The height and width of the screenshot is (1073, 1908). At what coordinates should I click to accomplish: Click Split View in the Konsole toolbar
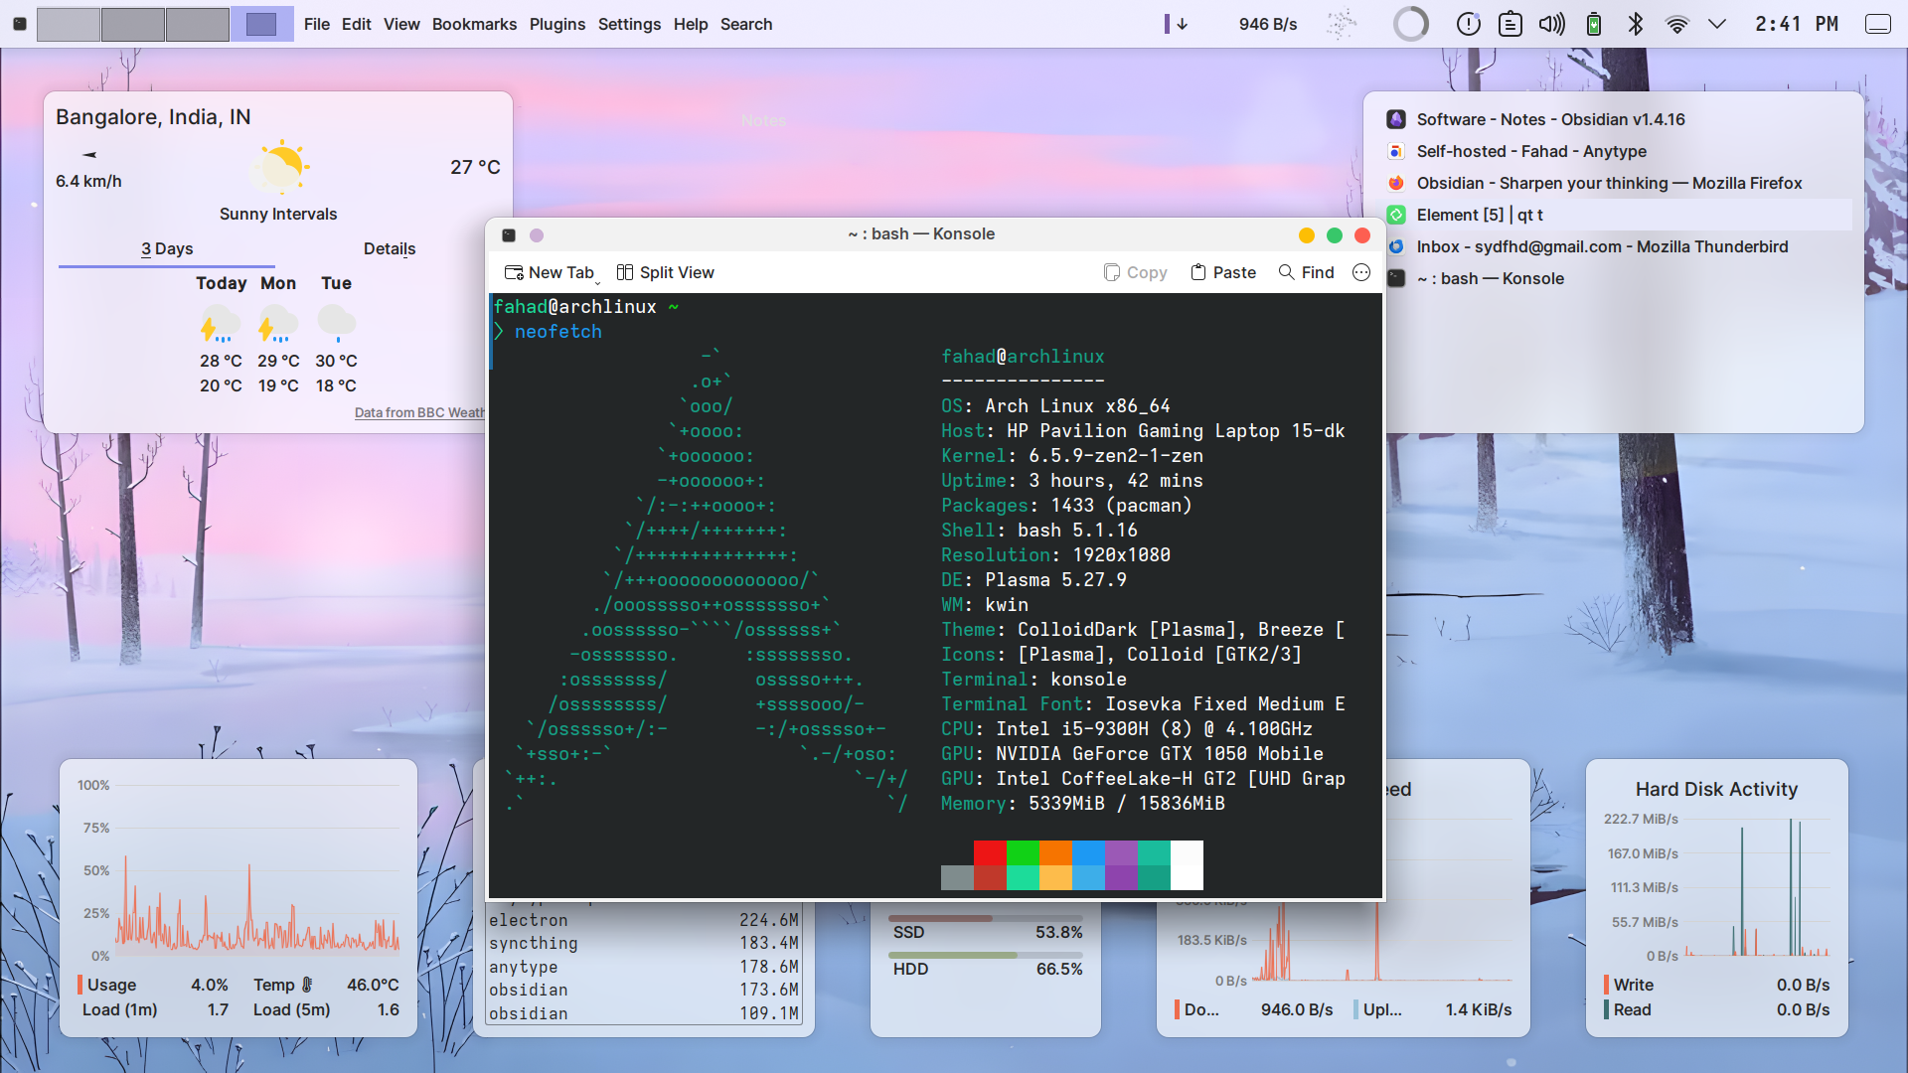click(665, 272)
